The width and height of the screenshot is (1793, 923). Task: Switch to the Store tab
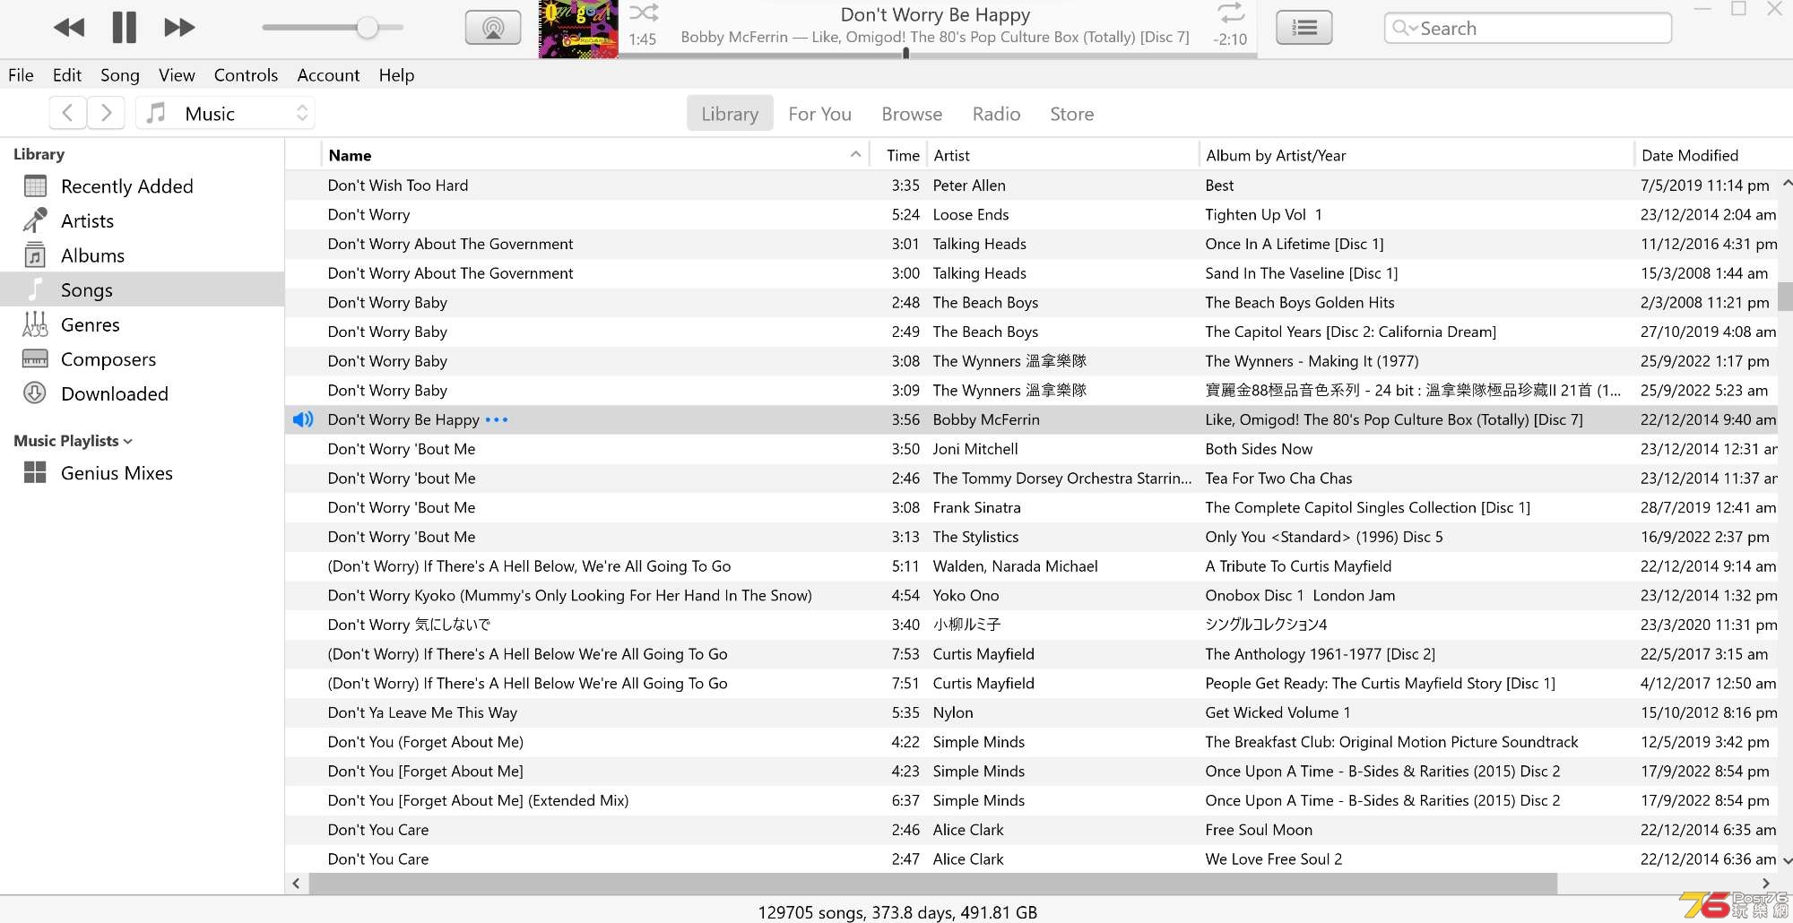click(1071, 114)
